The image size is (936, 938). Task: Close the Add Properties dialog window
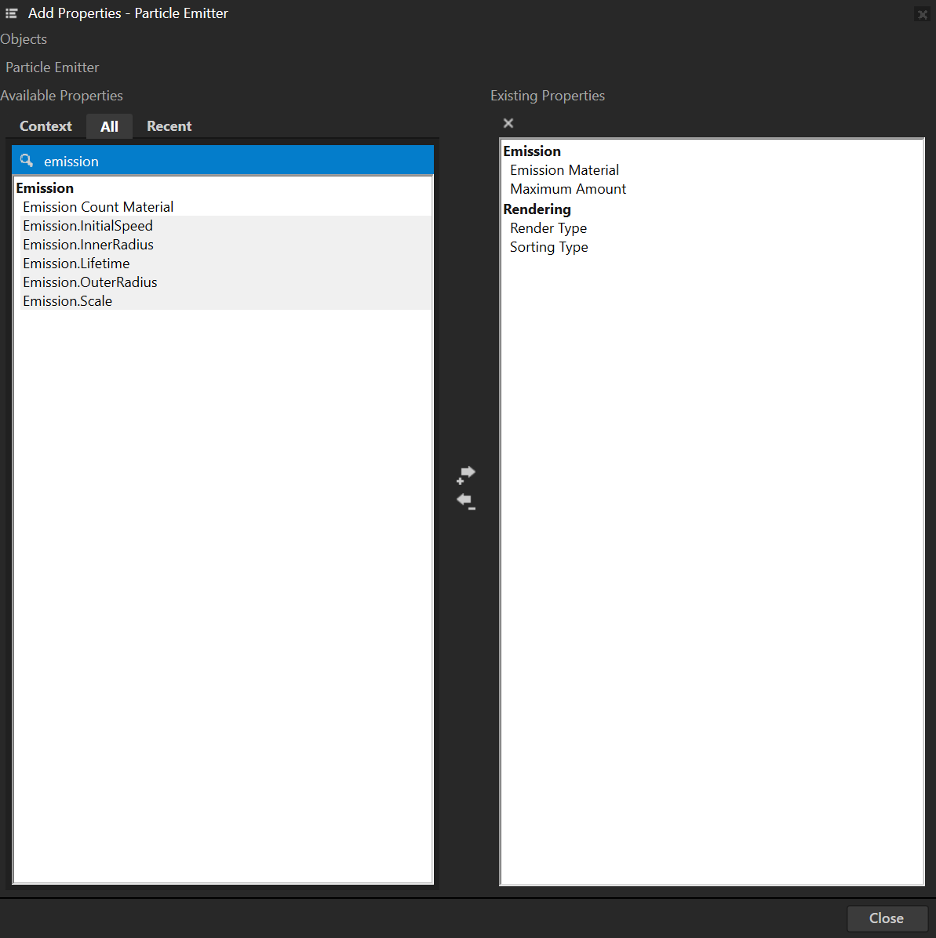[x=922, y=14]
